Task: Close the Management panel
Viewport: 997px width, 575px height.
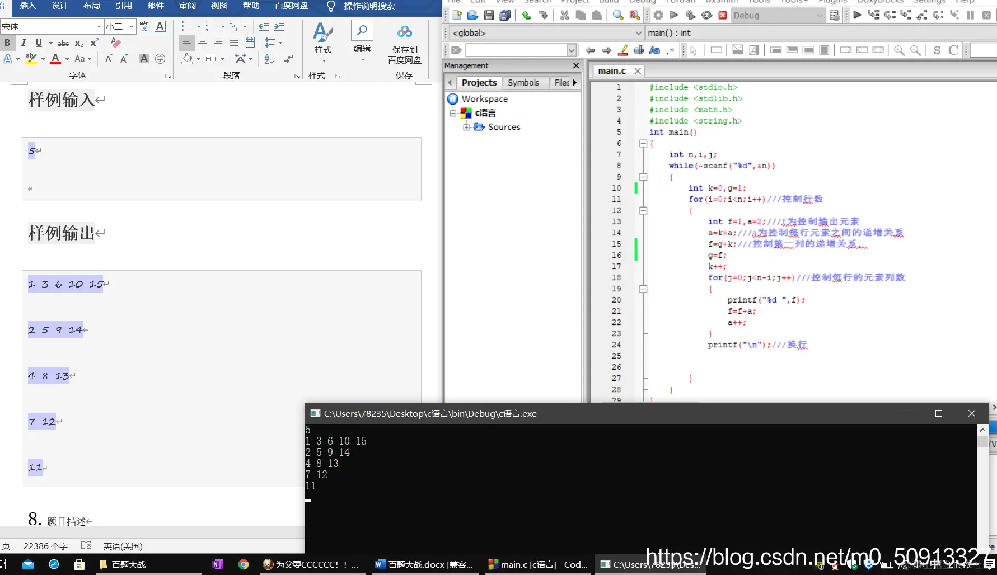Action: [x=576, y=66]
